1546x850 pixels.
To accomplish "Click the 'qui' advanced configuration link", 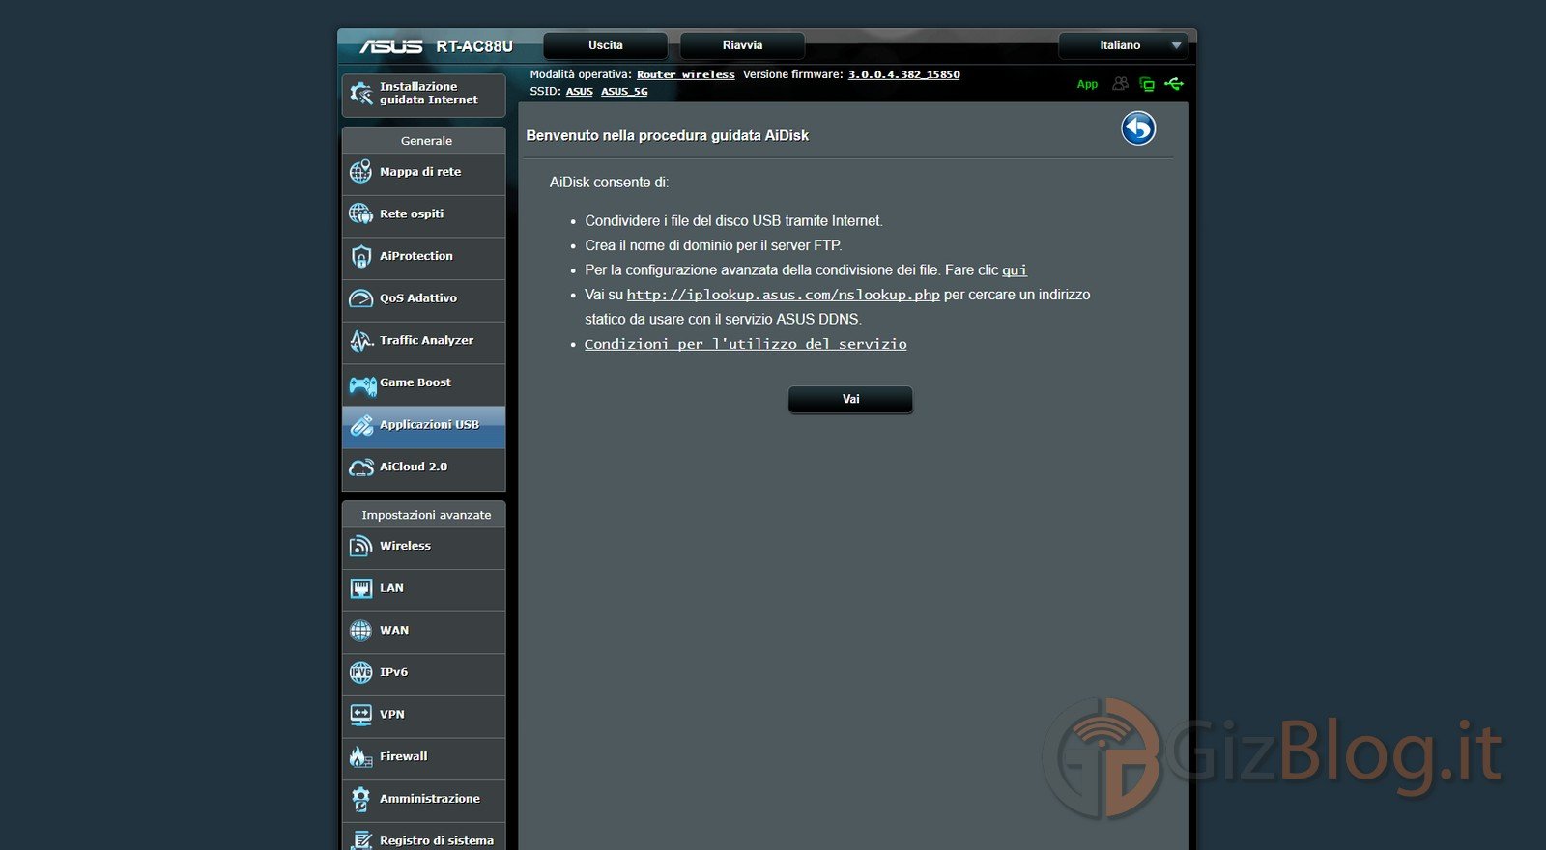I will [x=1014, y=270].
